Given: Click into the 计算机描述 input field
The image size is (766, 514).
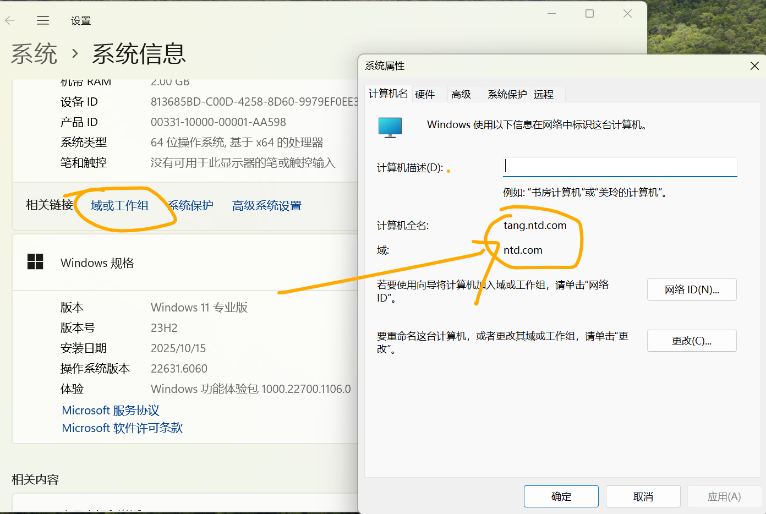Looking at the screenshot, I should pos(620,167).
